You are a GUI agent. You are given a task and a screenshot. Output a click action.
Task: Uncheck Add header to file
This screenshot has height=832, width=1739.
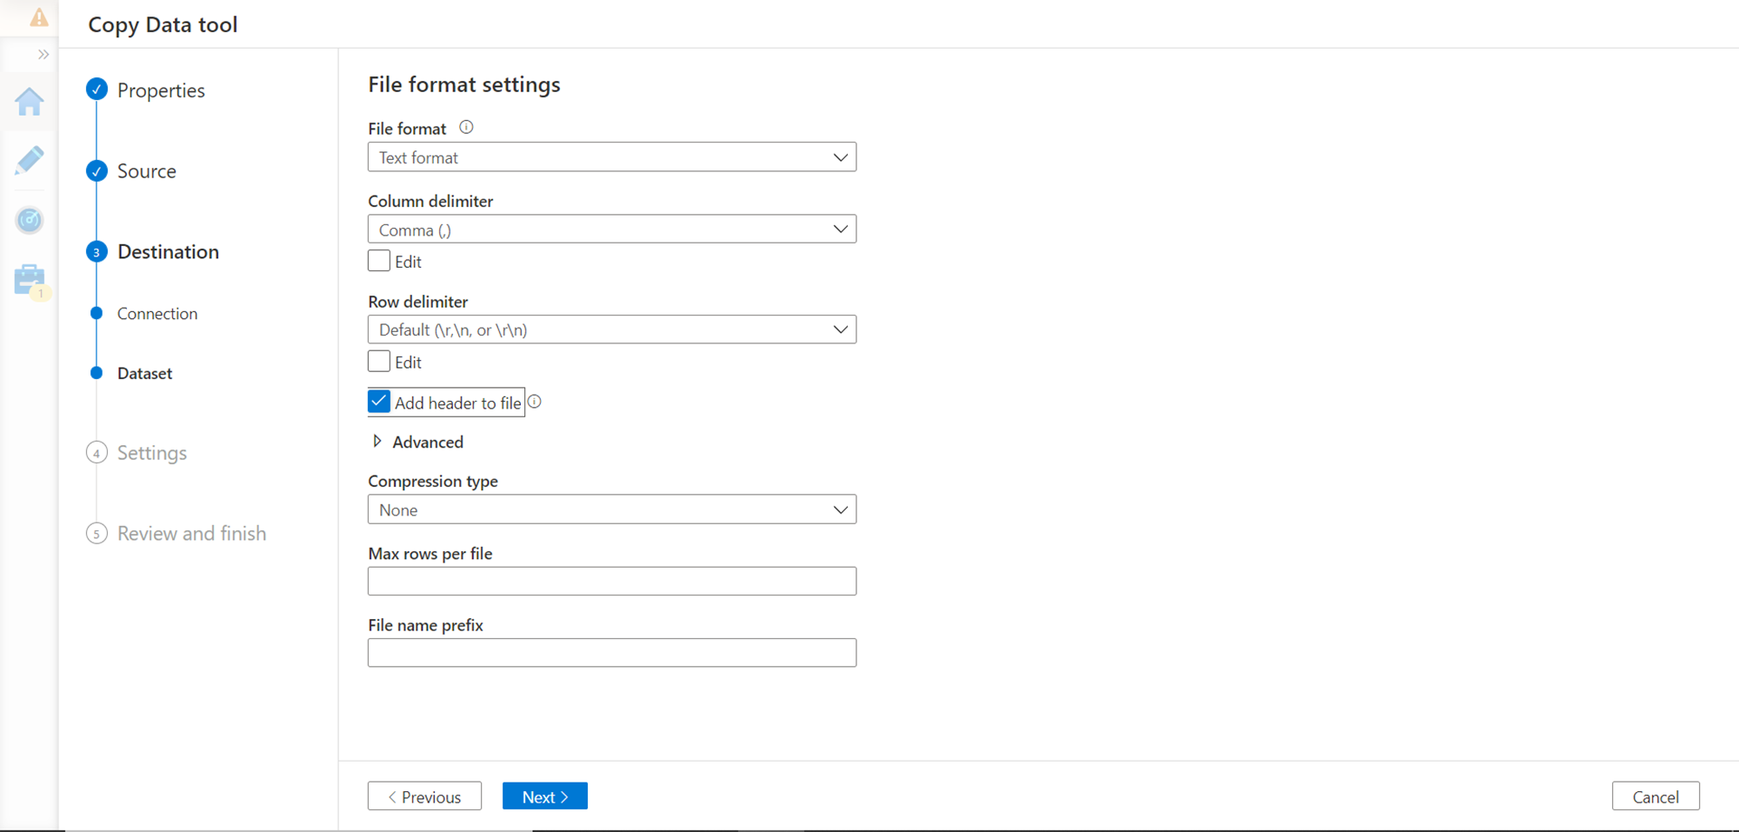tap(379, 402)
